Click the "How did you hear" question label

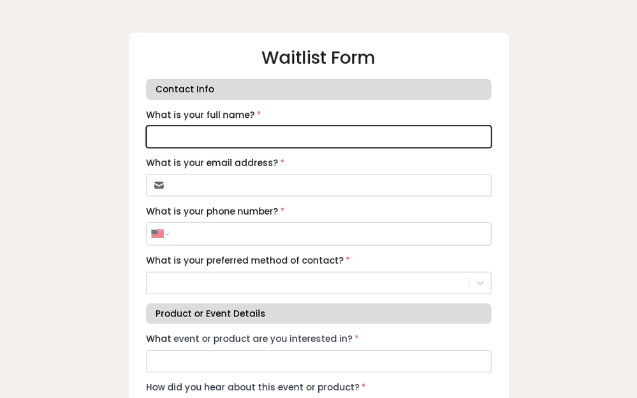click(x=253, y=387)
